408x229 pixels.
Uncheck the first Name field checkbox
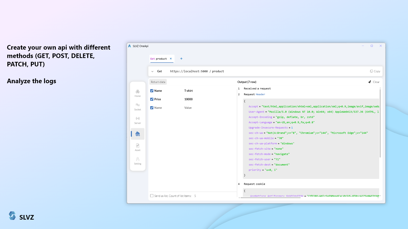coord(152,91)
